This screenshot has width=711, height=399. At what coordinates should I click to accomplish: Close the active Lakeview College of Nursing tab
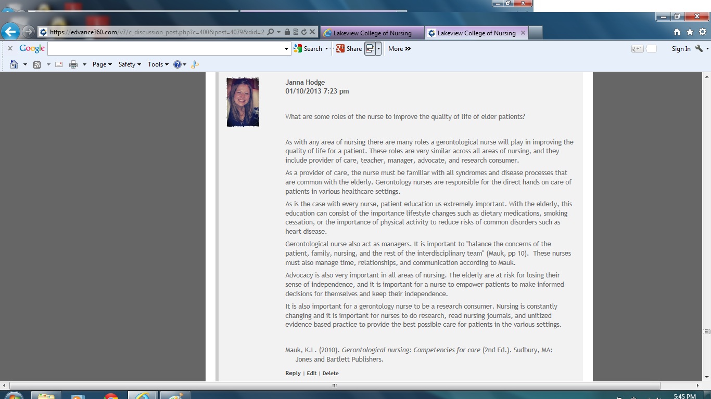[x=523, y=32]
